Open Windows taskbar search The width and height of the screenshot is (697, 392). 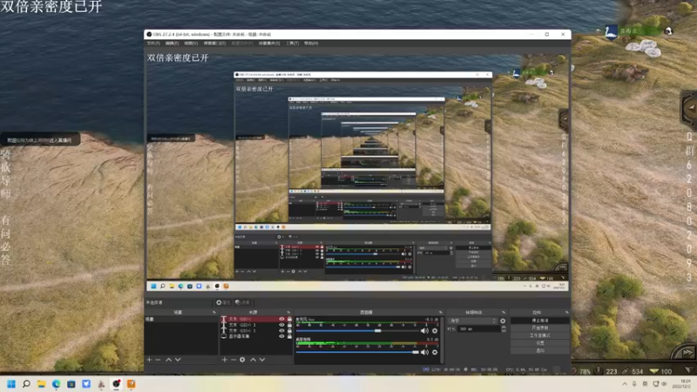(26, 384)
